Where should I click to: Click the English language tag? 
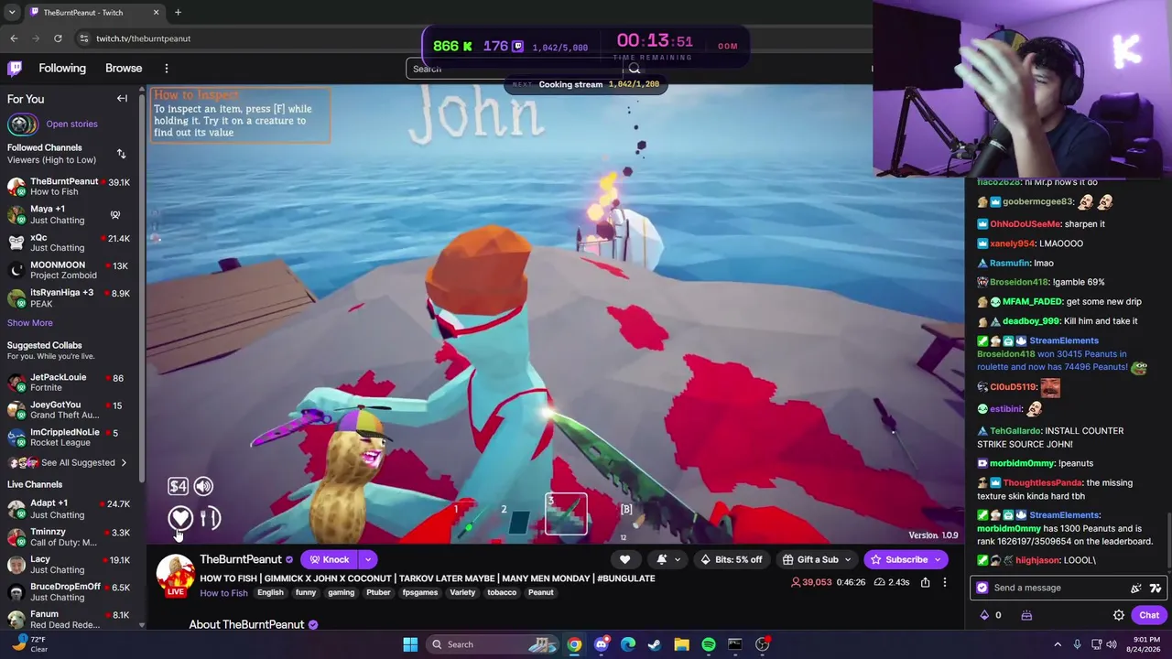pyautogui.click(x=270, y=593)
